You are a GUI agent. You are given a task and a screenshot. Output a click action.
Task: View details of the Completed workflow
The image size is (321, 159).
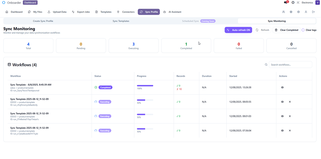point(282,88)
